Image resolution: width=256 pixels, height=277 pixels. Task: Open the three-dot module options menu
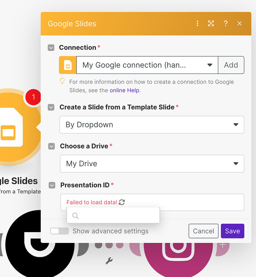tap(197, 24)
